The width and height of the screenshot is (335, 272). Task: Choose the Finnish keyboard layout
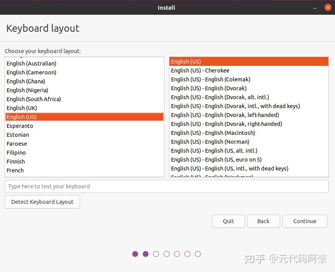point(15,161)
